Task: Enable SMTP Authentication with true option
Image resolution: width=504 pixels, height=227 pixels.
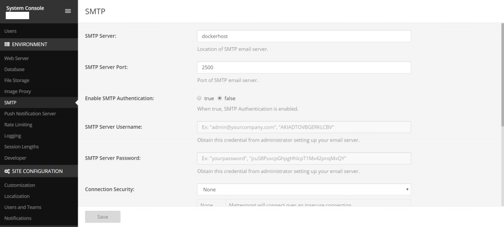Action: coord(199,98)
